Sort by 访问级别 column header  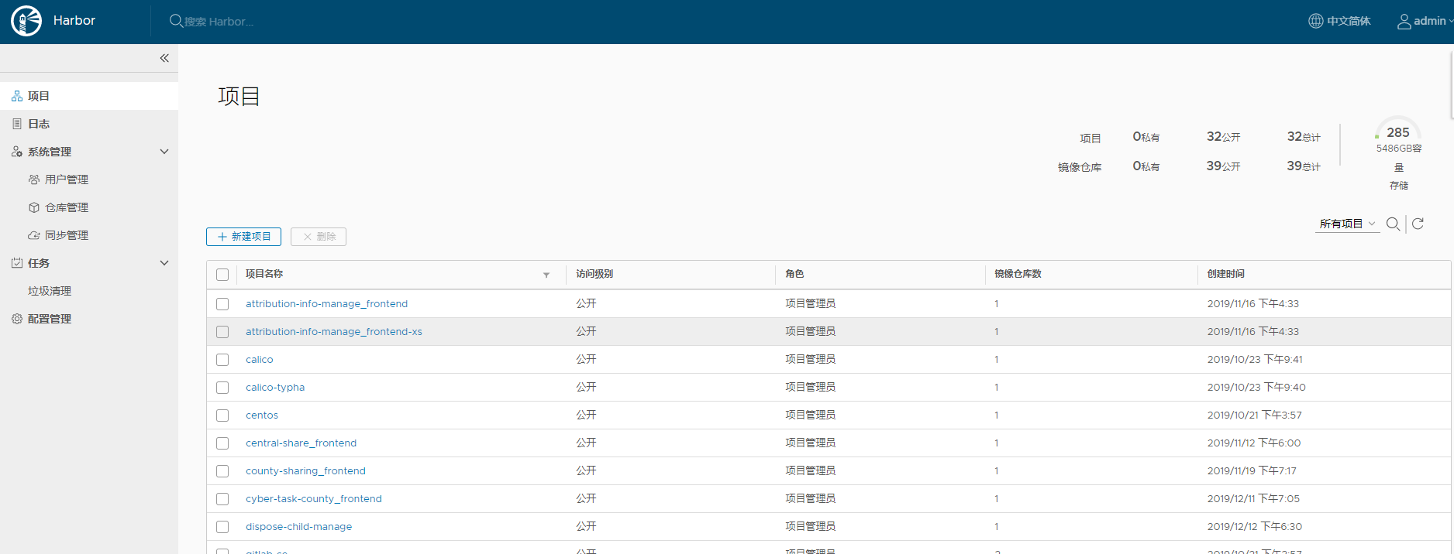click(x=594, y=274)
